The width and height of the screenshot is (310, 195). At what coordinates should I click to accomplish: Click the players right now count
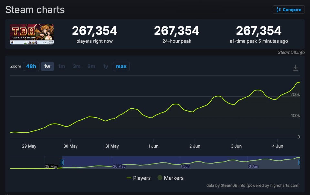(95, 31)
